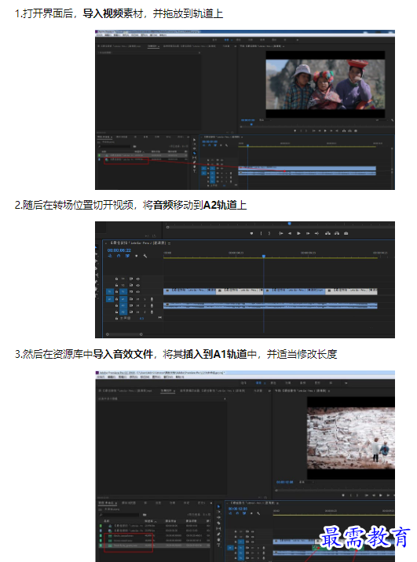Mute track A1 in step 2 timeline
Image resolution: width=417 pixels, height=562 pixels.
click(x=138, y=299)
